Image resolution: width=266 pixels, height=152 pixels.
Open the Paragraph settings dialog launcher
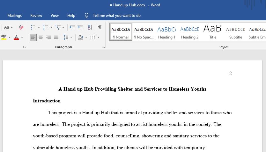(103, 47)
